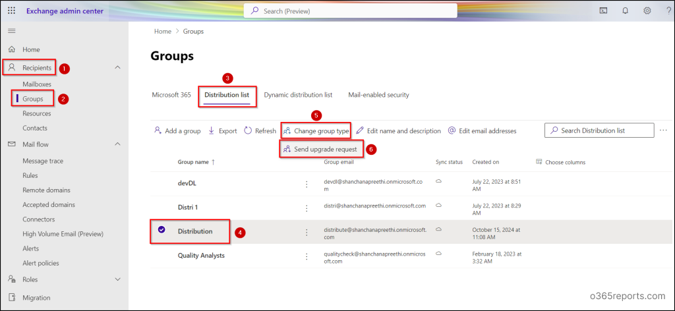The width and height of the screenshot is (675, 311).
Task: Open the toolbar more options ellipsis
Action: (663, 130)
